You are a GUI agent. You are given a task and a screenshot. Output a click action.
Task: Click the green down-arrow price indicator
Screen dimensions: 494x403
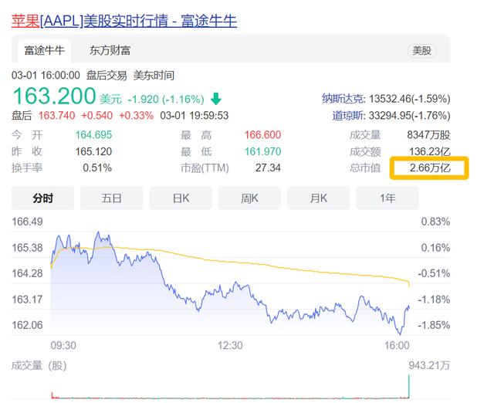pyautogui.click(x=216, y=99)
